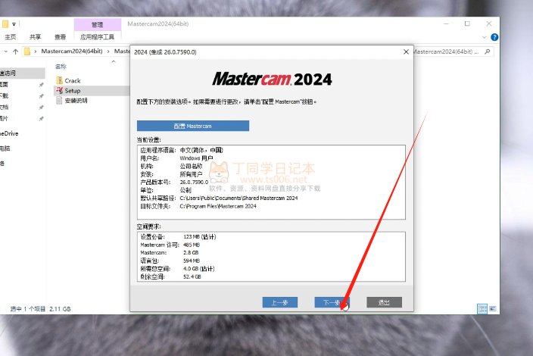Click the address bar folder icon
The width and height of the screenshot is (533, 356).
point(27,52)
